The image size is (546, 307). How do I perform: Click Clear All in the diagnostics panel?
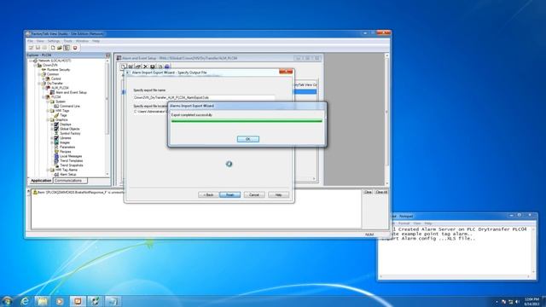tap(381, 192)
